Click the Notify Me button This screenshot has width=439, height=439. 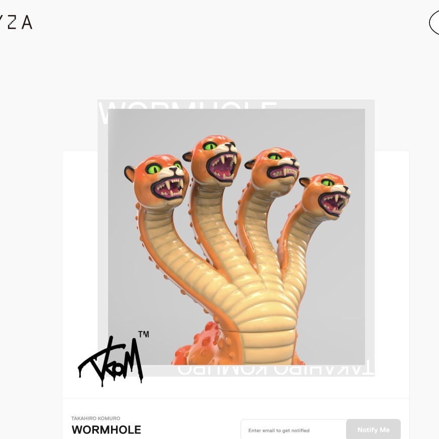point(373,429)
